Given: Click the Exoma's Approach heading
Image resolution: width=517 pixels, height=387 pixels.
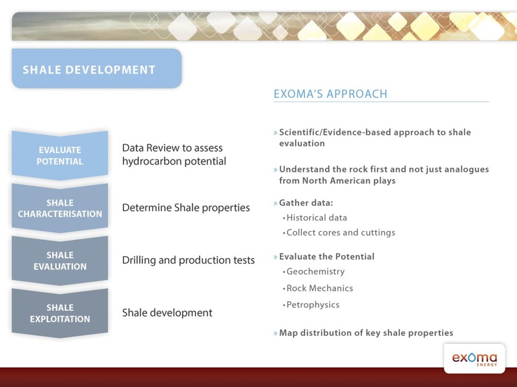Looking at the screenshot, I should click(x=330, y=94).
